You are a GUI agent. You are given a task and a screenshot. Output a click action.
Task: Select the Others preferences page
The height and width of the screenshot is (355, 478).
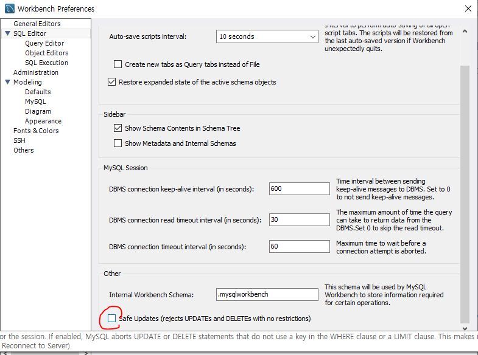click(x=24, y=150)
